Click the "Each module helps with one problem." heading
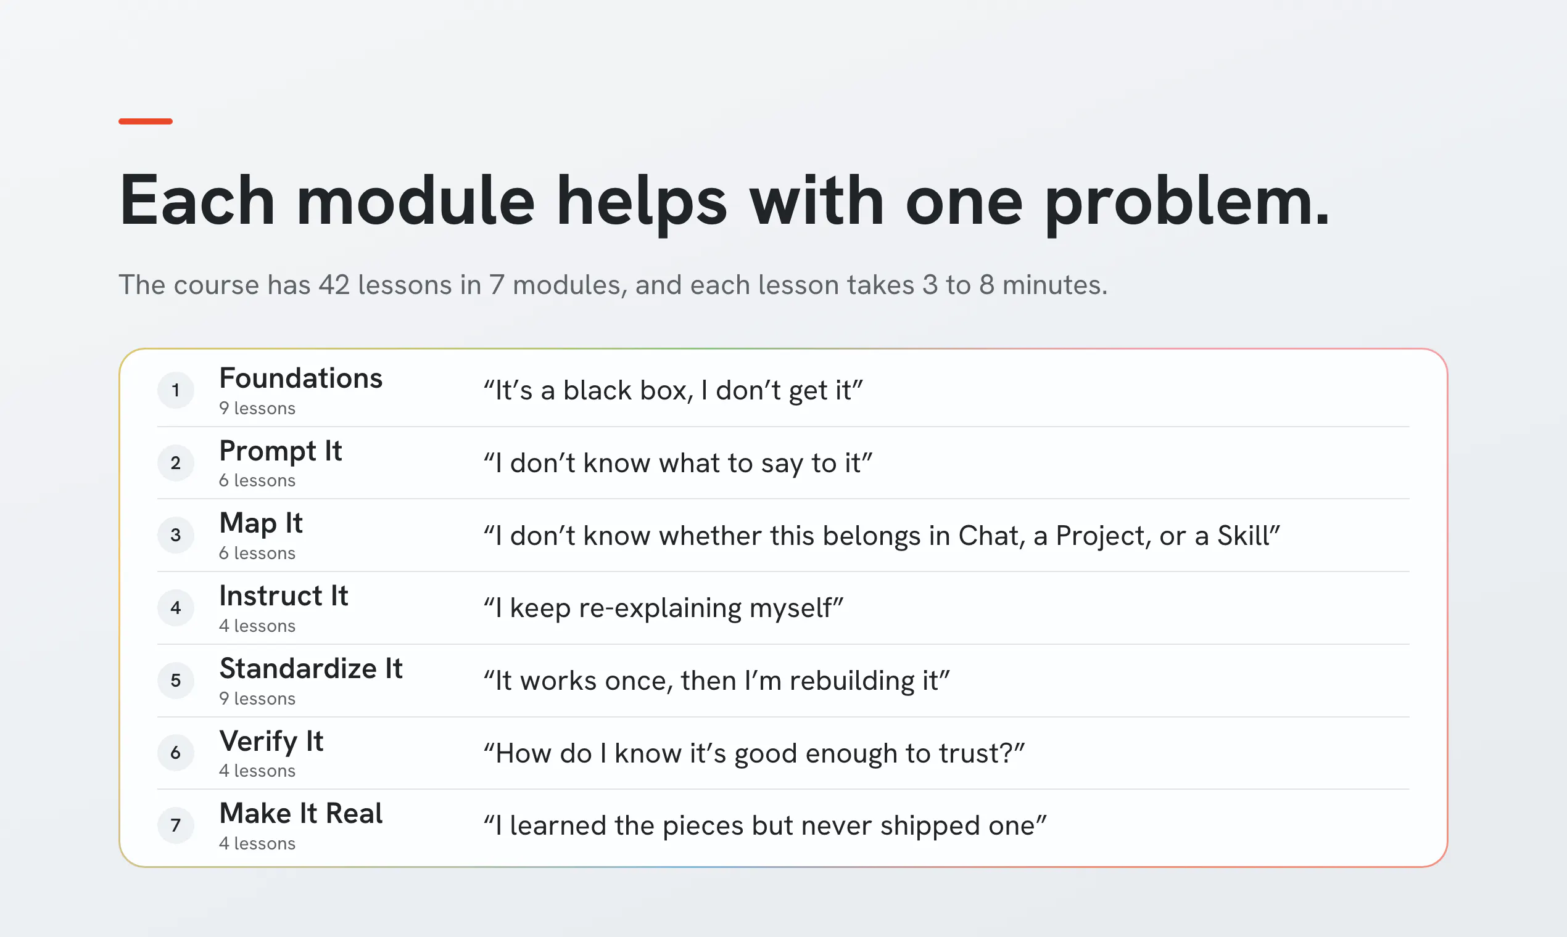 (725, 202)
